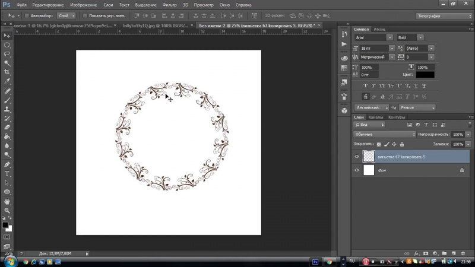Screen dimensions: 475x267
Task: Open the Абзац panel tab
Action: point(378,28)
